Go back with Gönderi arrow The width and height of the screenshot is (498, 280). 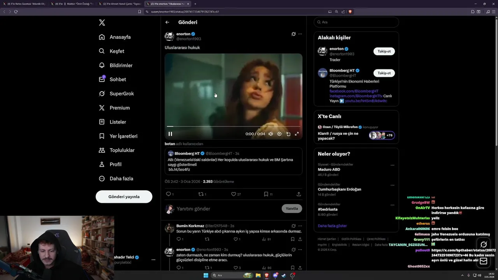click(167, 22)
